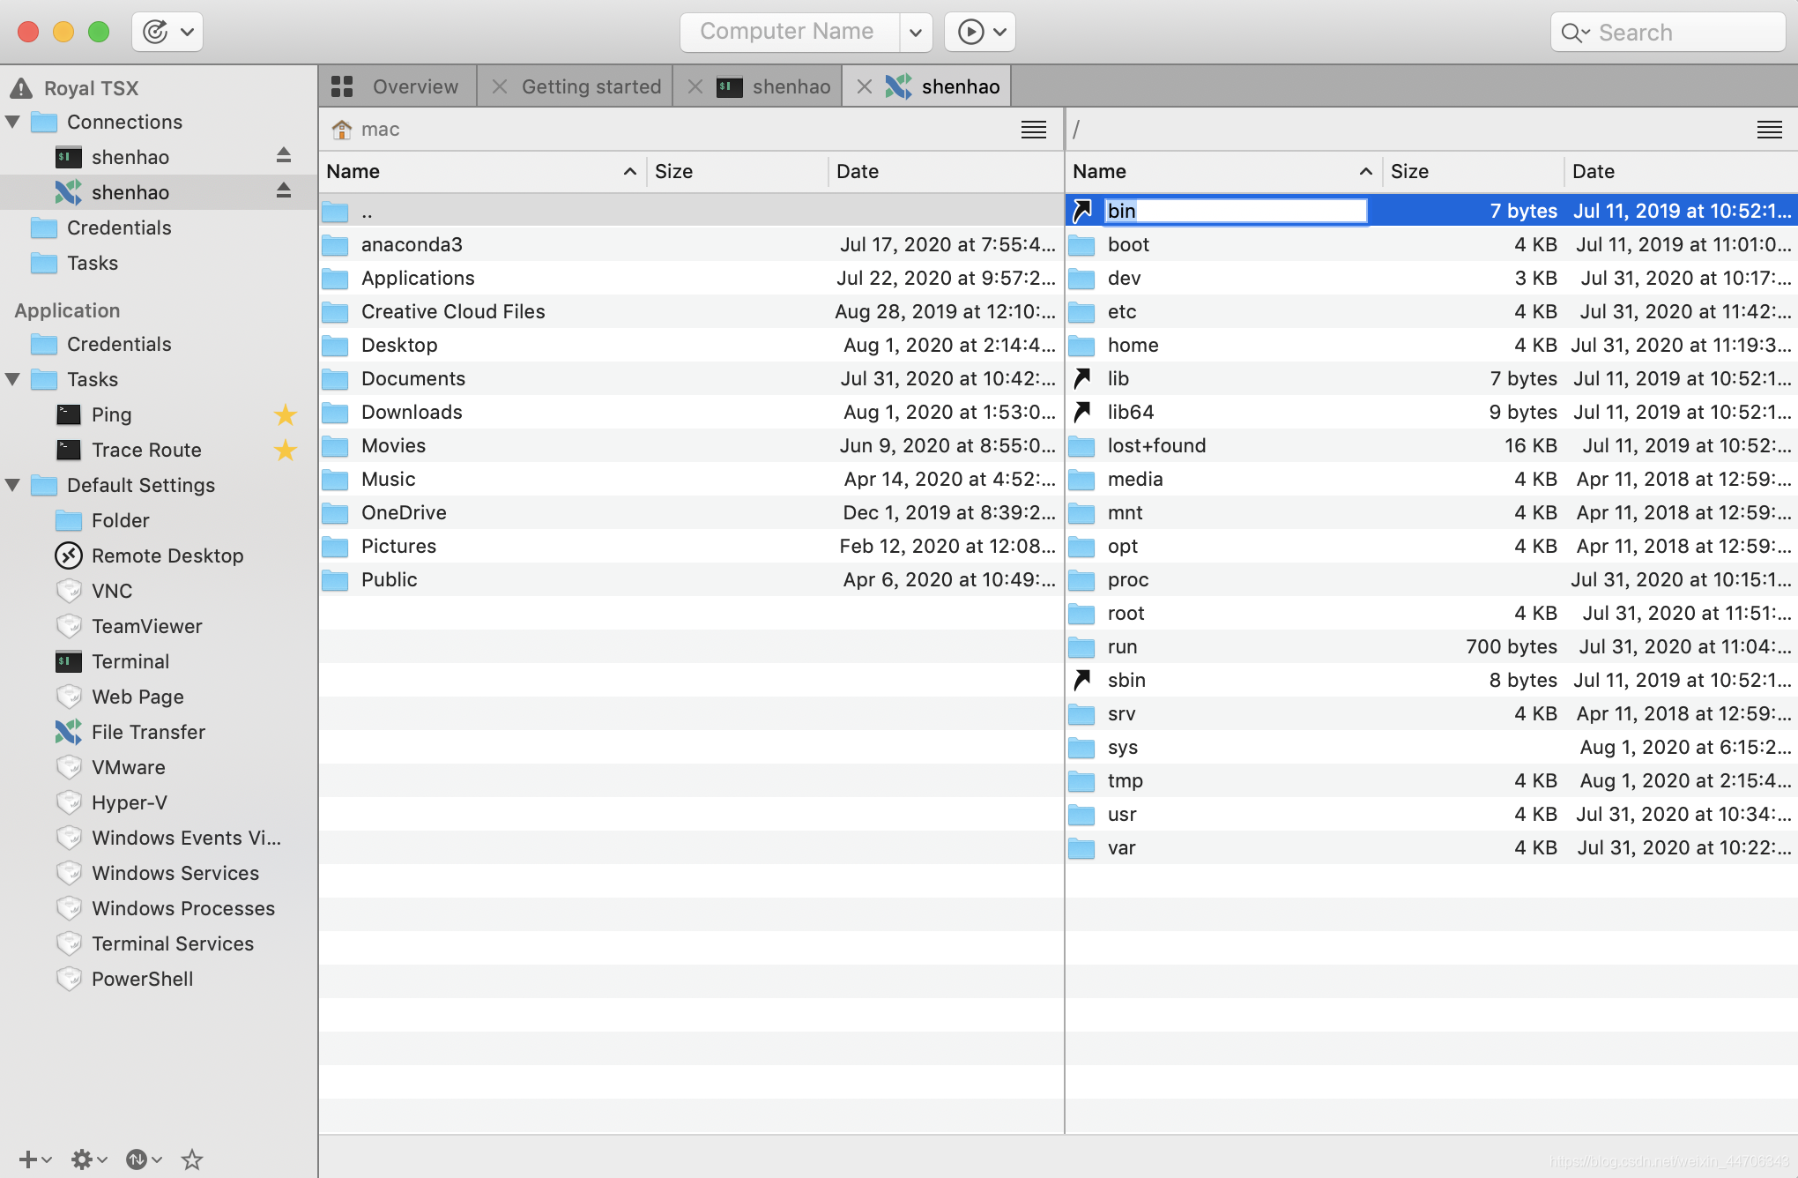Close the shenhao terminal tab
This screenshot has width=1798, height=1178.
(695, 86)
